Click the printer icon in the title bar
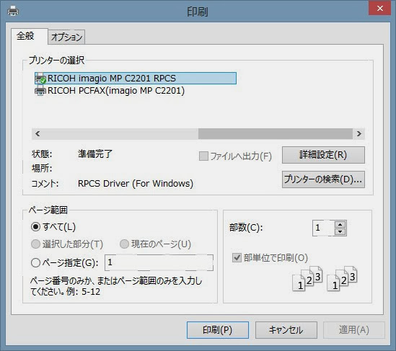 13,11
